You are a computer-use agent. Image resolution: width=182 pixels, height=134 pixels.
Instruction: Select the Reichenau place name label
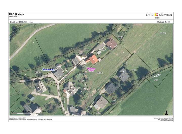pos(48,69)
